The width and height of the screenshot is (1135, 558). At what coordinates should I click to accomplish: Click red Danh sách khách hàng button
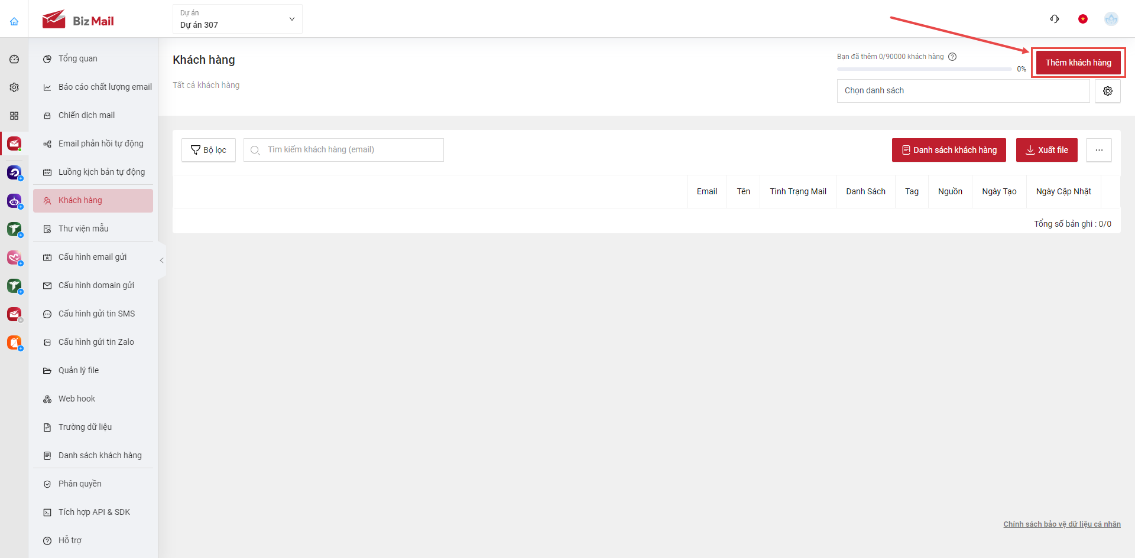click(949, 150)
